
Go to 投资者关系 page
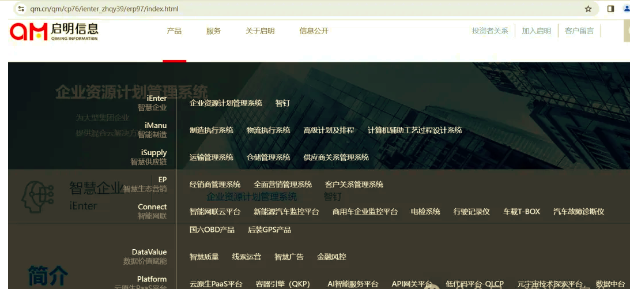[x=490, y=31]
